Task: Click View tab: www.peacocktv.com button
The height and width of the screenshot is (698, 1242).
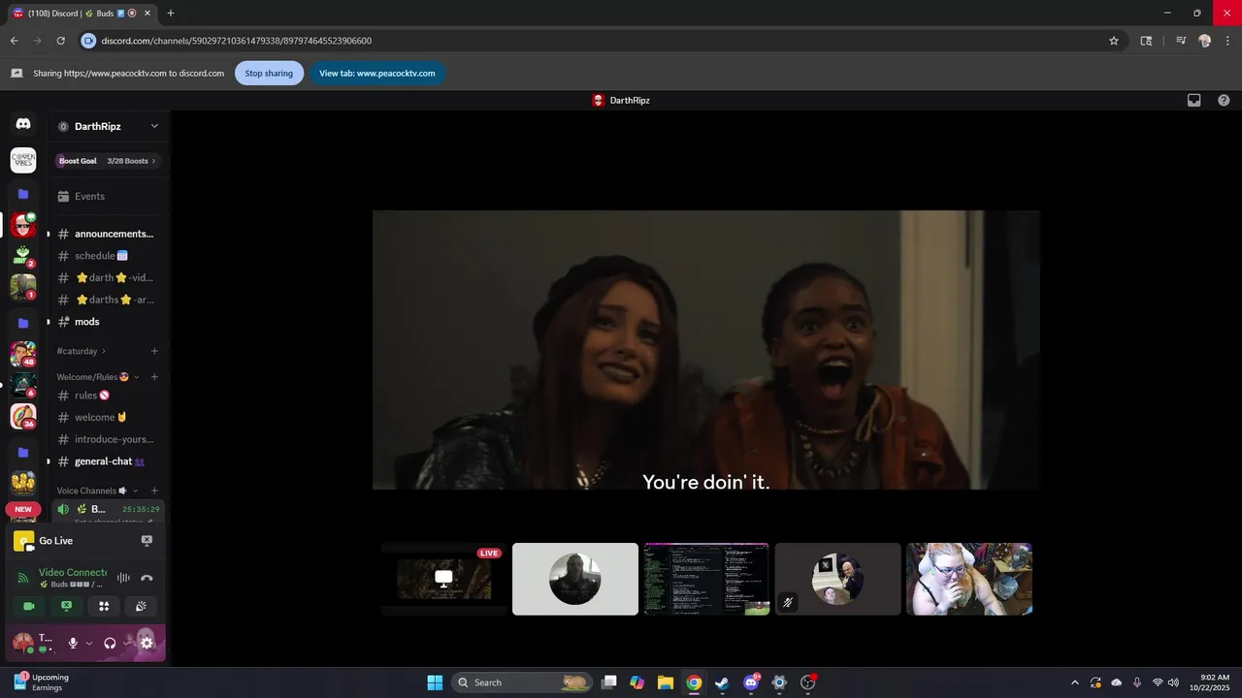Action: [377, 73]
